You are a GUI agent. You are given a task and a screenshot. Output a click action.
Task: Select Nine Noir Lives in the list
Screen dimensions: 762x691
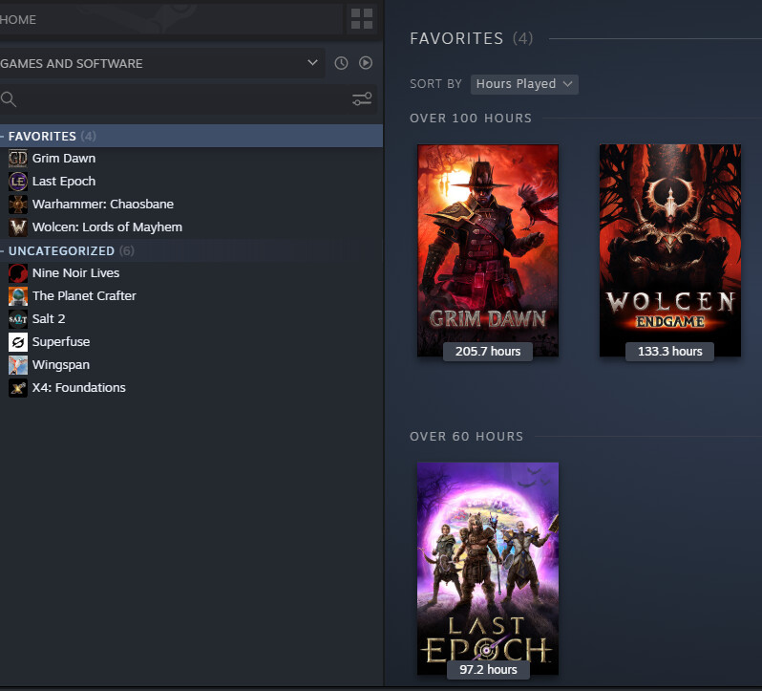pyautogui.click(x=75, y=272)
